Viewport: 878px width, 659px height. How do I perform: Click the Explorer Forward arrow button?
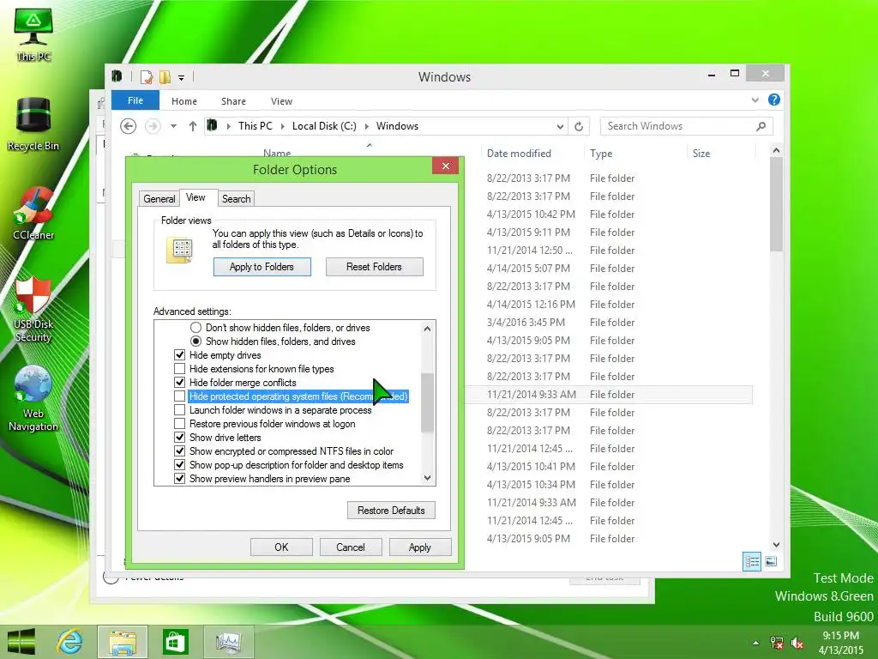(153, 126)
